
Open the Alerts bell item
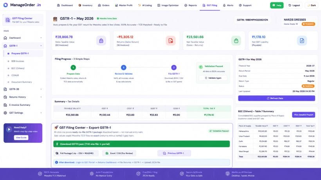click(228, 5)
